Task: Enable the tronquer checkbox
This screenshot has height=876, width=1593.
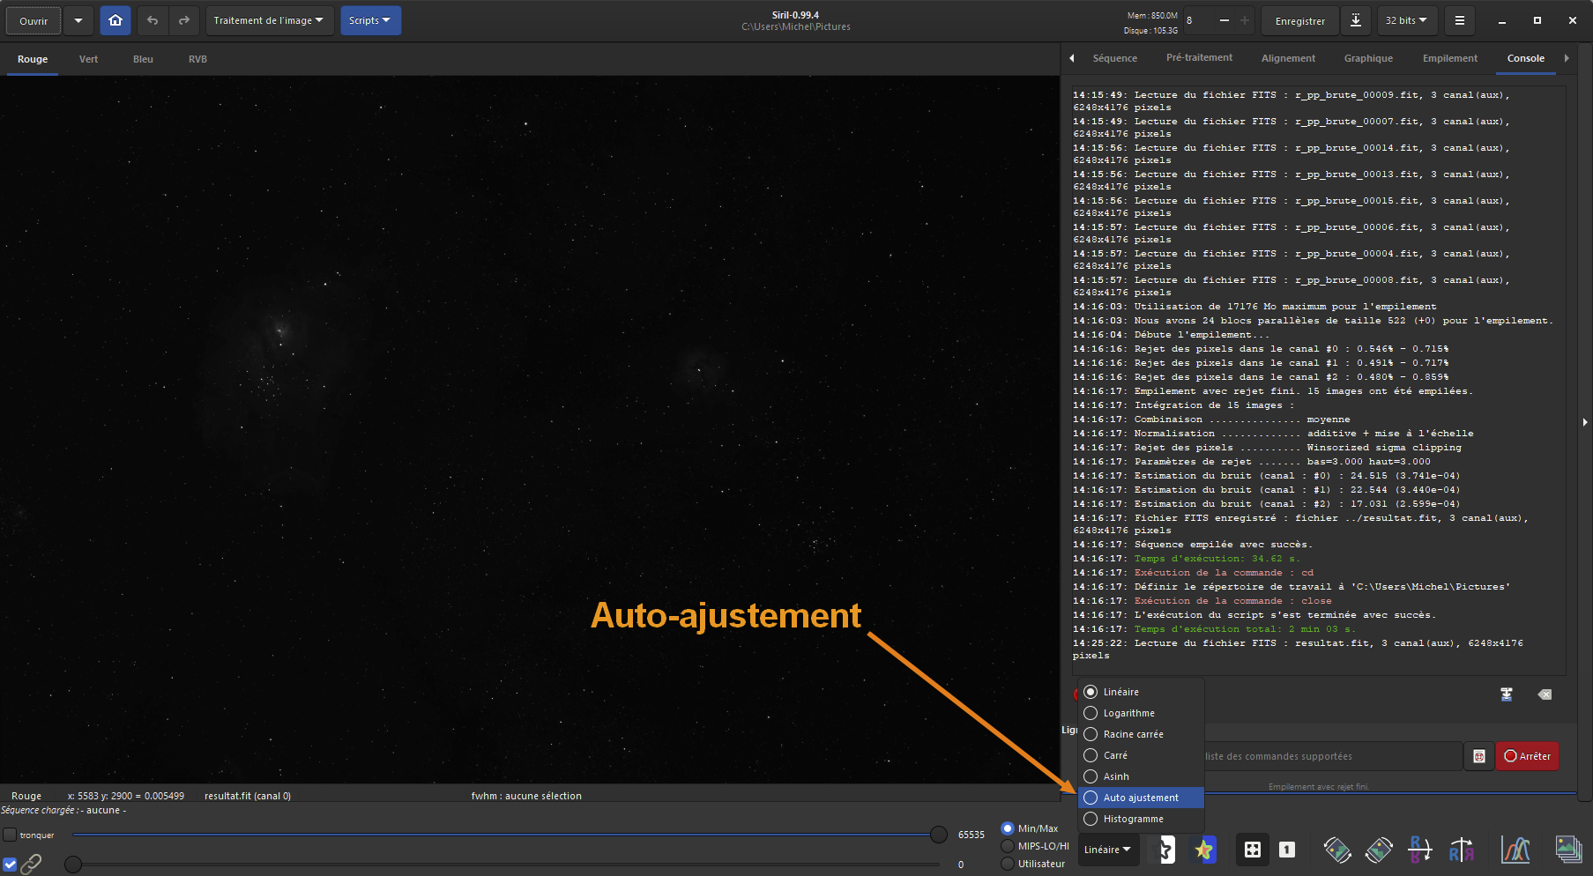Action: coord(10,835)
